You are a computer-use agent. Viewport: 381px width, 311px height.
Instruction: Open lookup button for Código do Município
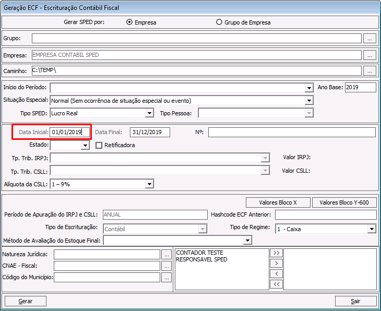point(166,278)
